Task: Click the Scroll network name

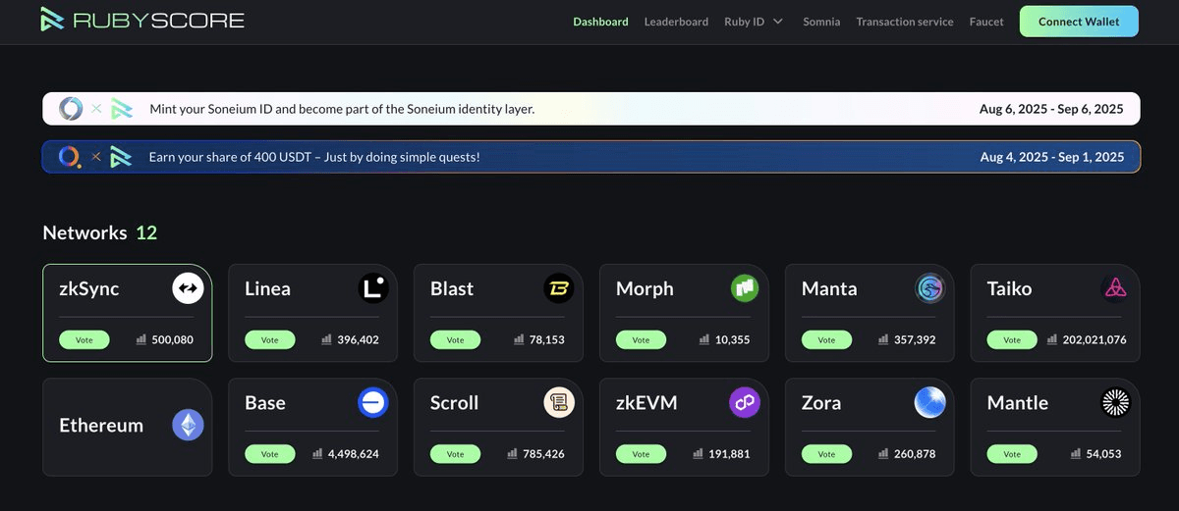Action: [455, 402]
